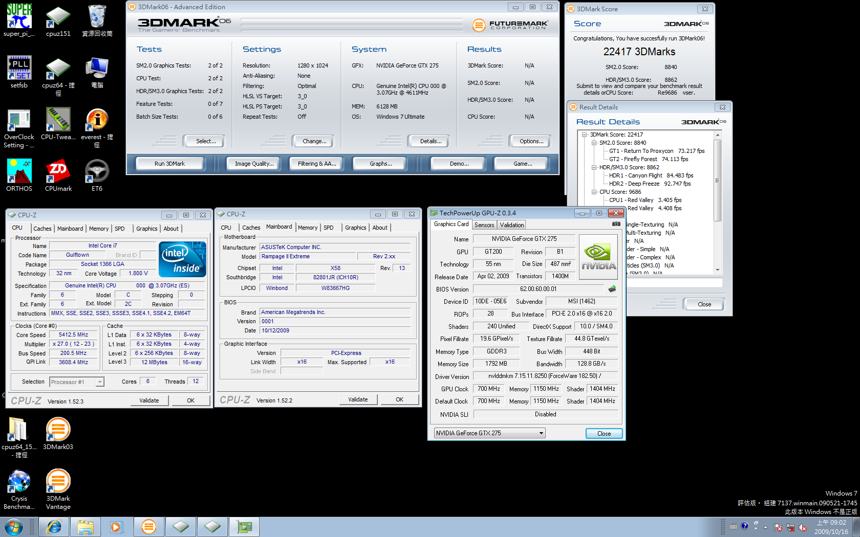860x537 pixels.
Task: Open the ORTHOS desktop icon
Action: pos(19,173)
